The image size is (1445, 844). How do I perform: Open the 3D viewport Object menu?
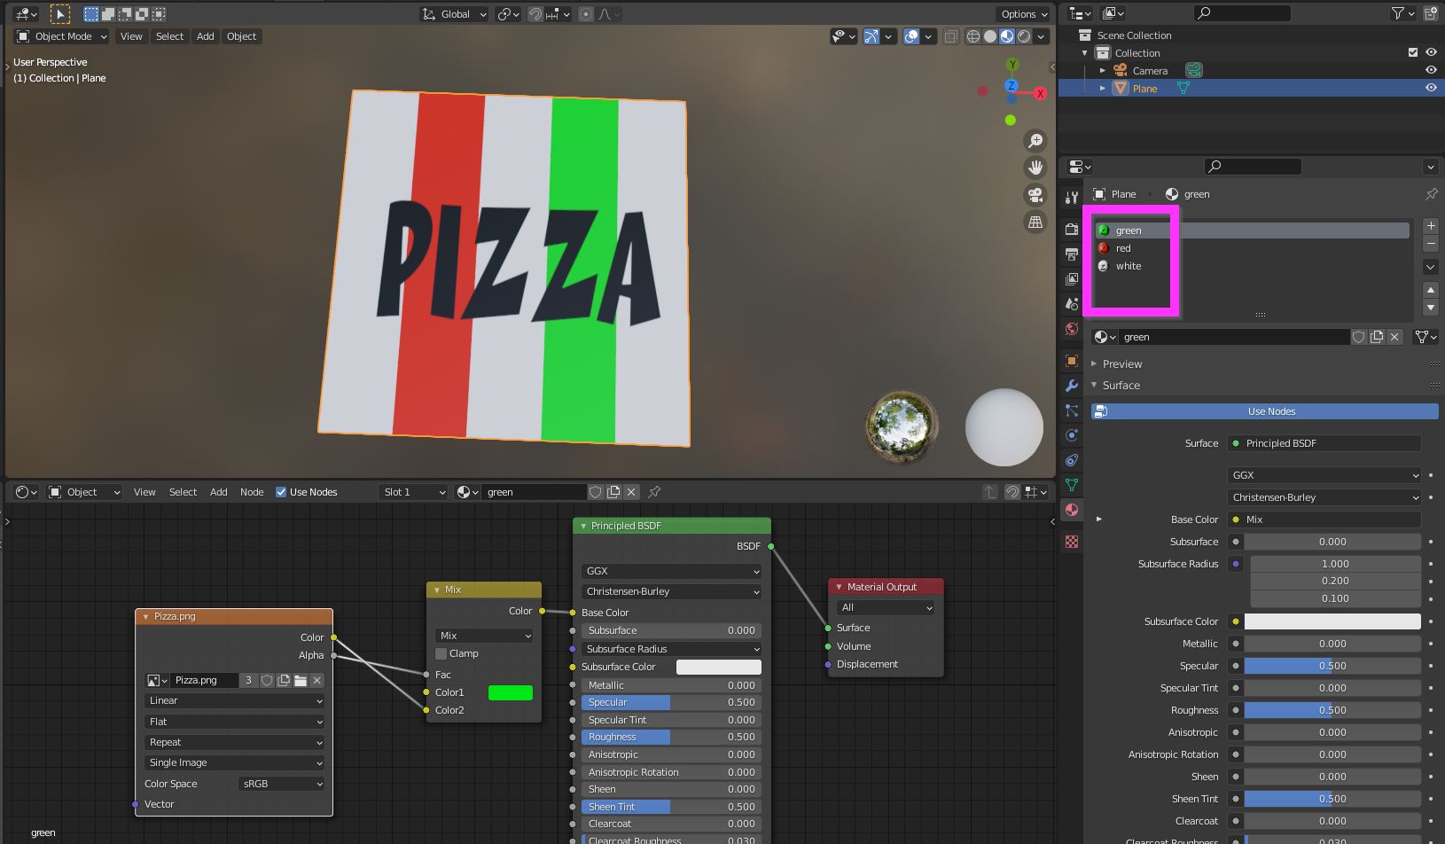241,36
